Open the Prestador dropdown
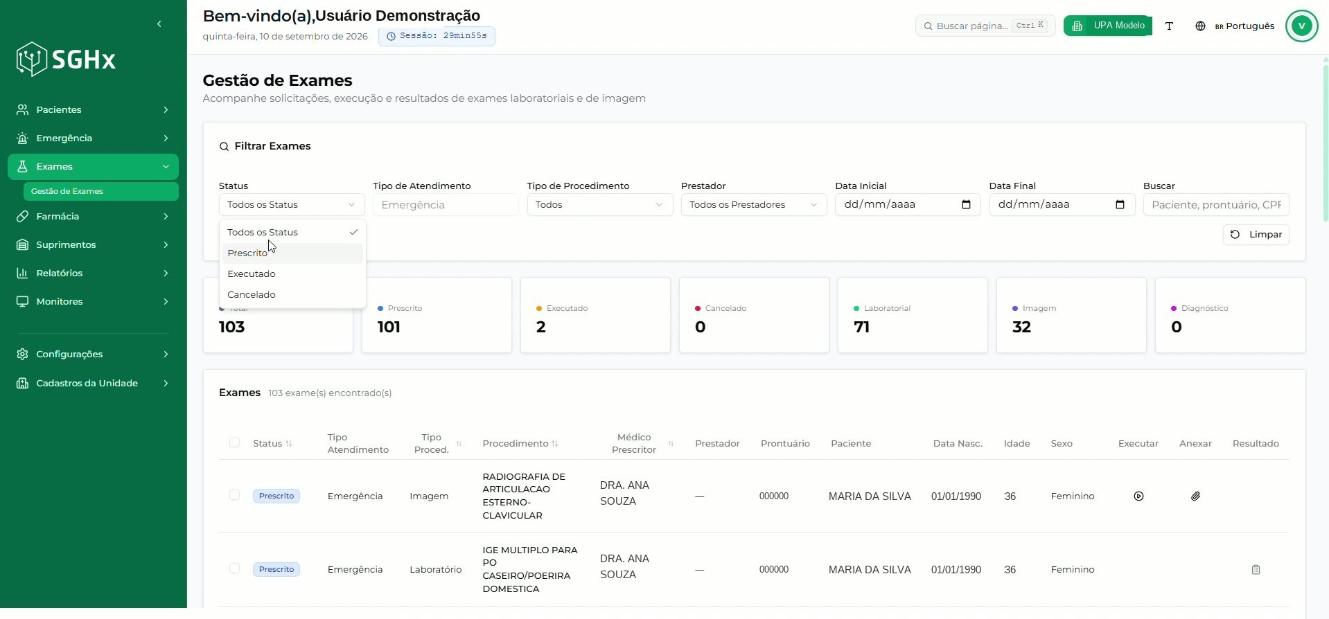This screenshot has height=619, width=1329. (754, 205)
